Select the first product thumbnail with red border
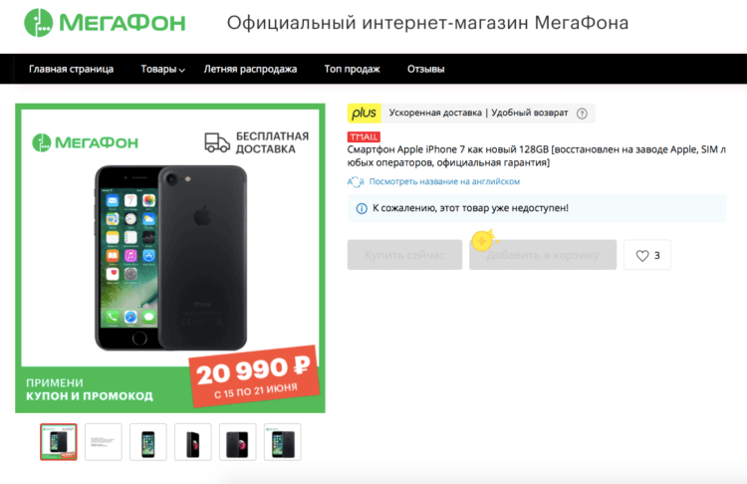747x484 pixels. tap(59, 442)
